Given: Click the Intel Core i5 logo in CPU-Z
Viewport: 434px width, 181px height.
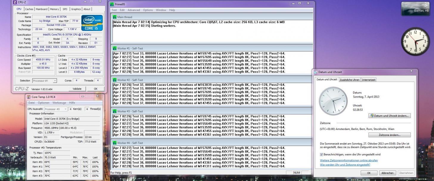Looking at the screenshot, I should pyautogui.click(x=92, y=23).
